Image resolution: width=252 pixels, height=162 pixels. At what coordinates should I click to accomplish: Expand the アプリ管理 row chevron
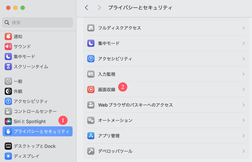pyautogui.click(x=243, y=136)
